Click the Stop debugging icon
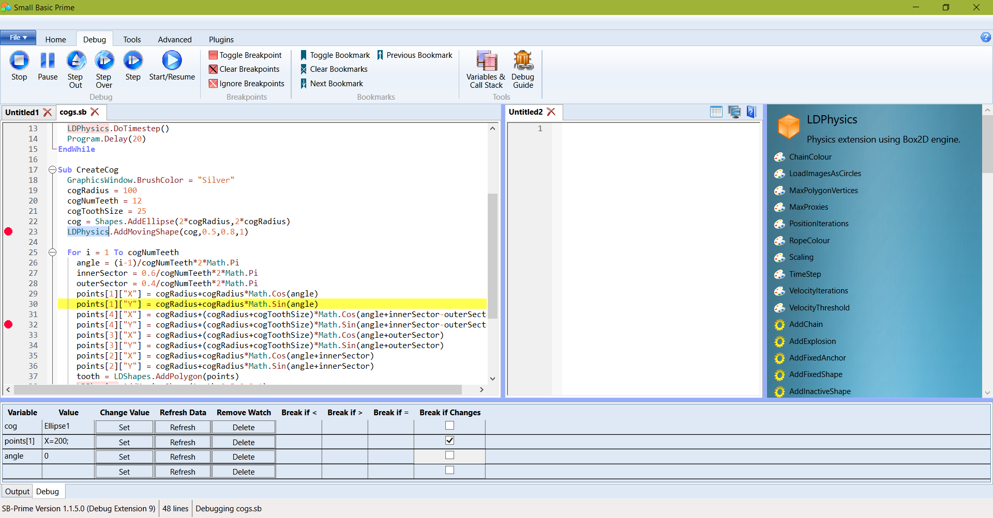The image size is (993, 518). pyautogui.click(x=19, y=61)
